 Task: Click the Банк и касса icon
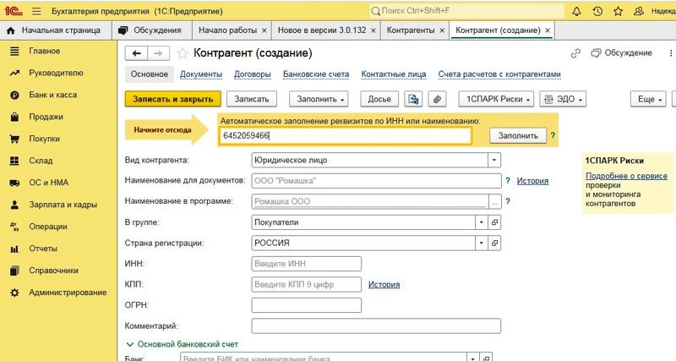14,96
